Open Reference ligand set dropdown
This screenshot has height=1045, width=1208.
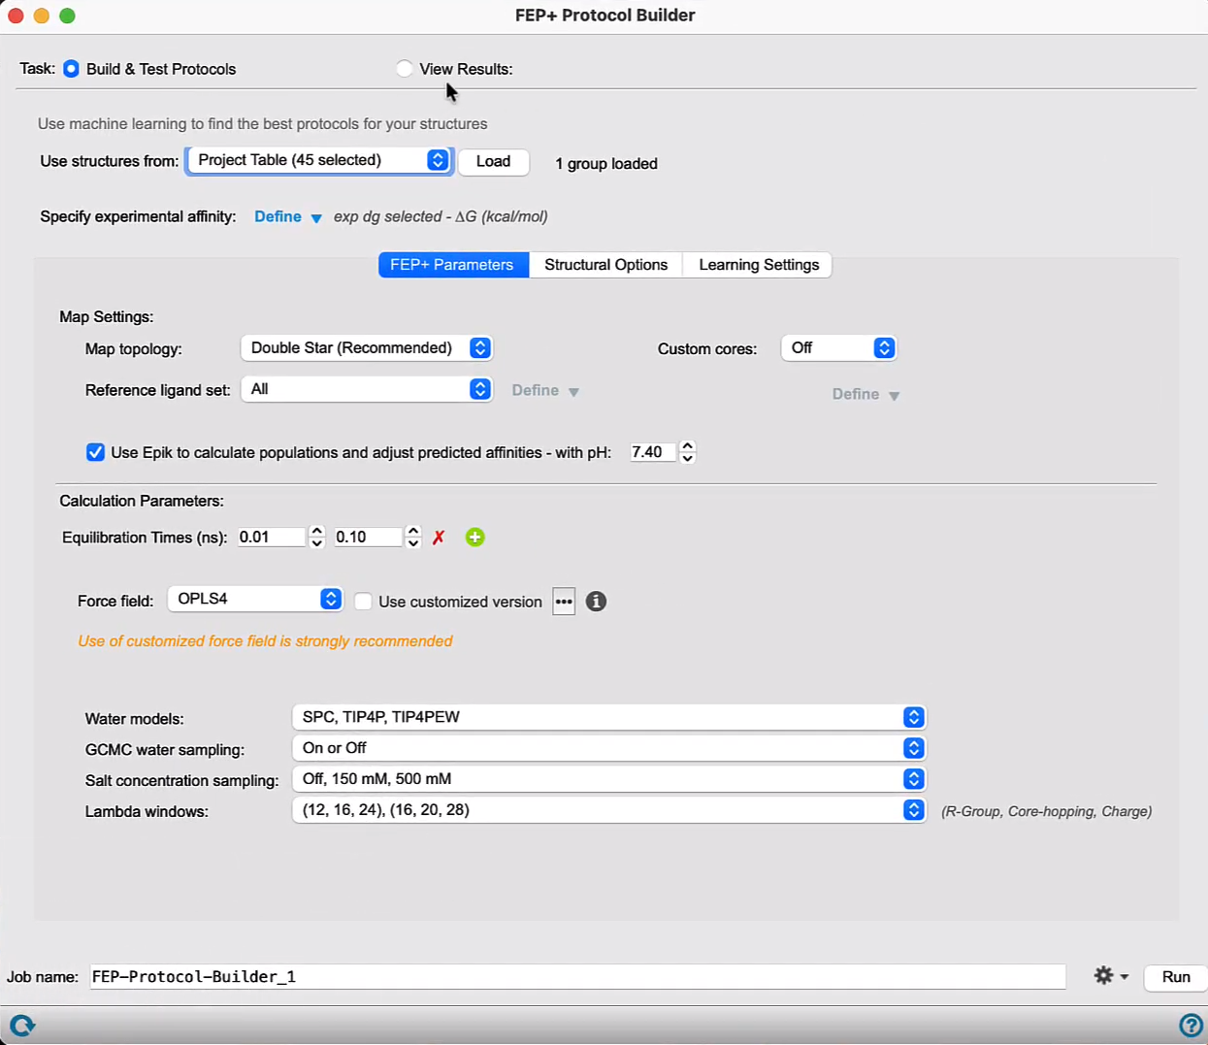[367, 389]
